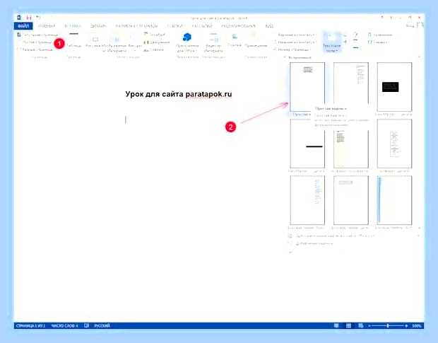Open the Снимок screenshot dropdown
Image resolution: width=438 pixels, height=343 pixels.
click(x=154, y=50)
